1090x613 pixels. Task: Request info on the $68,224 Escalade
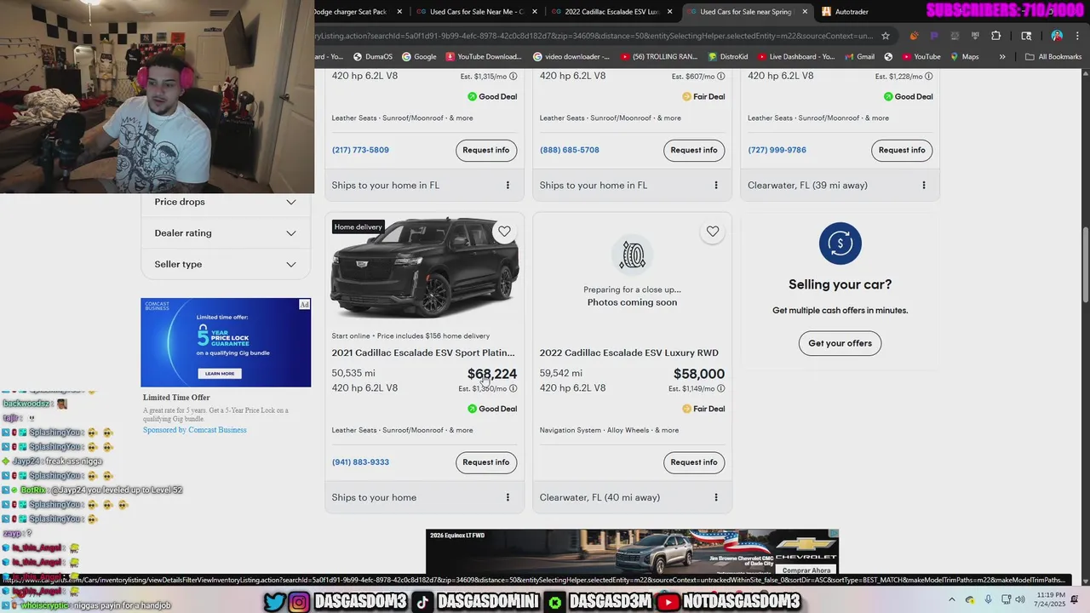click(486, 462)
